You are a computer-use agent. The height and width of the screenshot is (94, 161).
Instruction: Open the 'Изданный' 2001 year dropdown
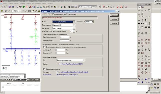(93, 22)
